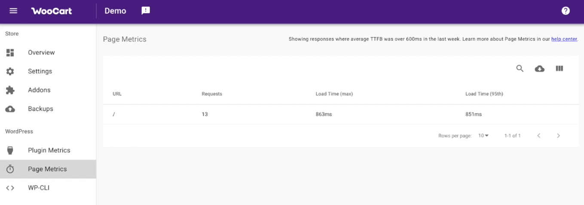Open the feedback announcement icon beside Demo

[146, 11]
